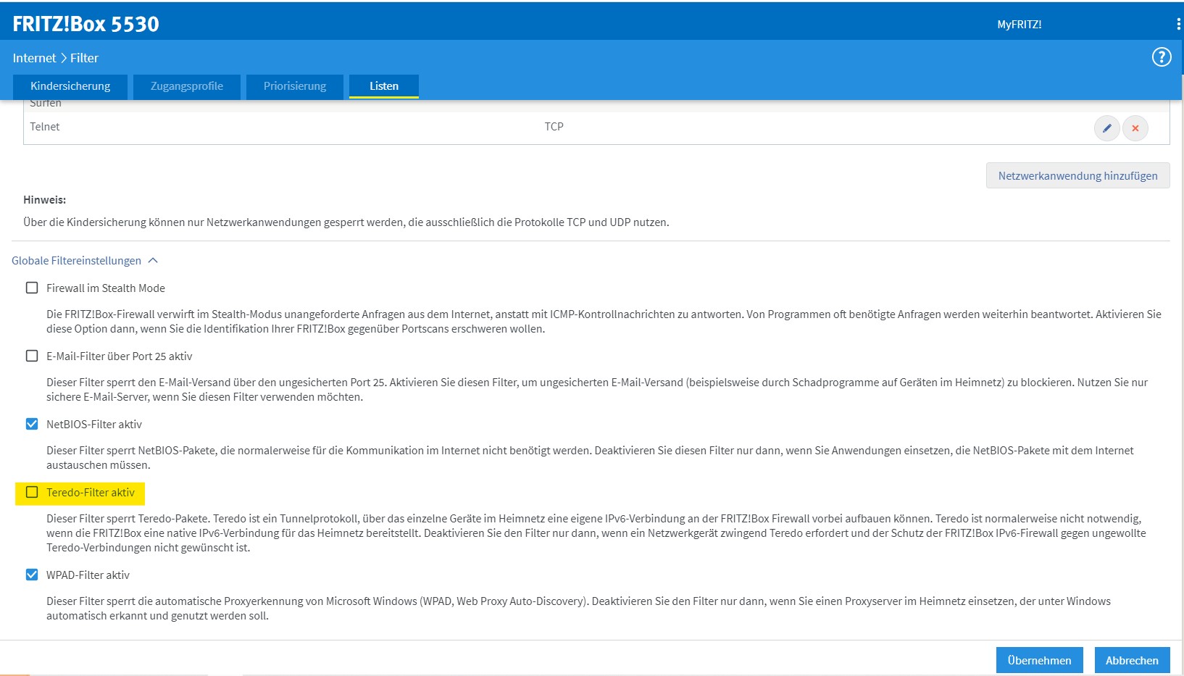The height and width of the screenshot is (676, 1184).
Task: Click Netzwerkanwendung hinzufügen button
Action: point(1077,175)
